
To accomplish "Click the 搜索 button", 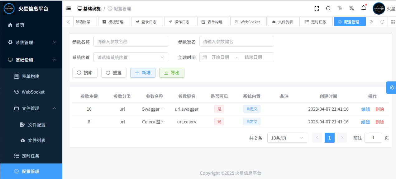I will click(85, 72).
